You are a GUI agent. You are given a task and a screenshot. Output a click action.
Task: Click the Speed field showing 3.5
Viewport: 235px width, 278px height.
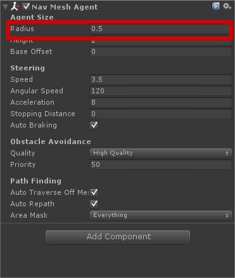point(161,79)
